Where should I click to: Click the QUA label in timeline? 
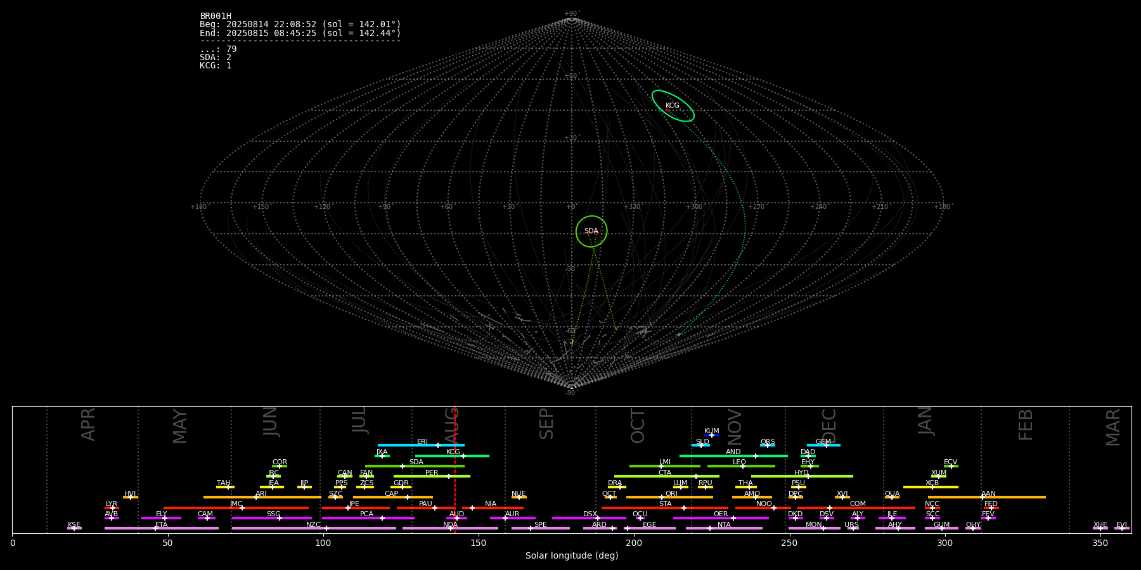point(892,494)
